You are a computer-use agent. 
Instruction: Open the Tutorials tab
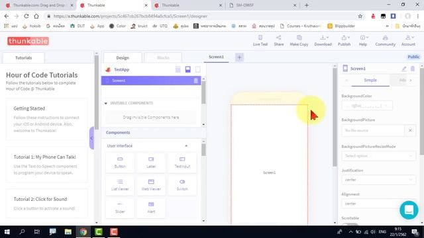pos(24,58)
